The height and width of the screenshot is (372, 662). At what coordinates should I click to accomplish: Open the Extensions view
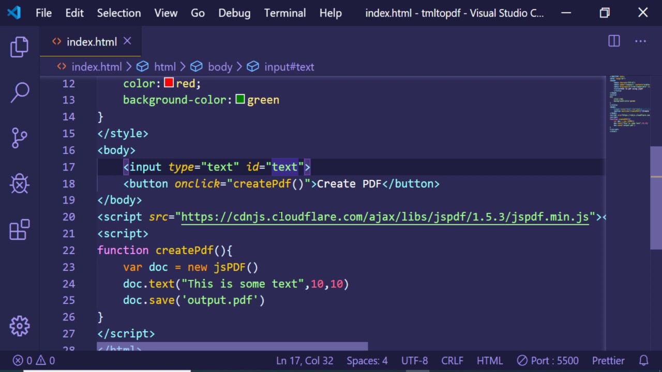click(20, 229)
